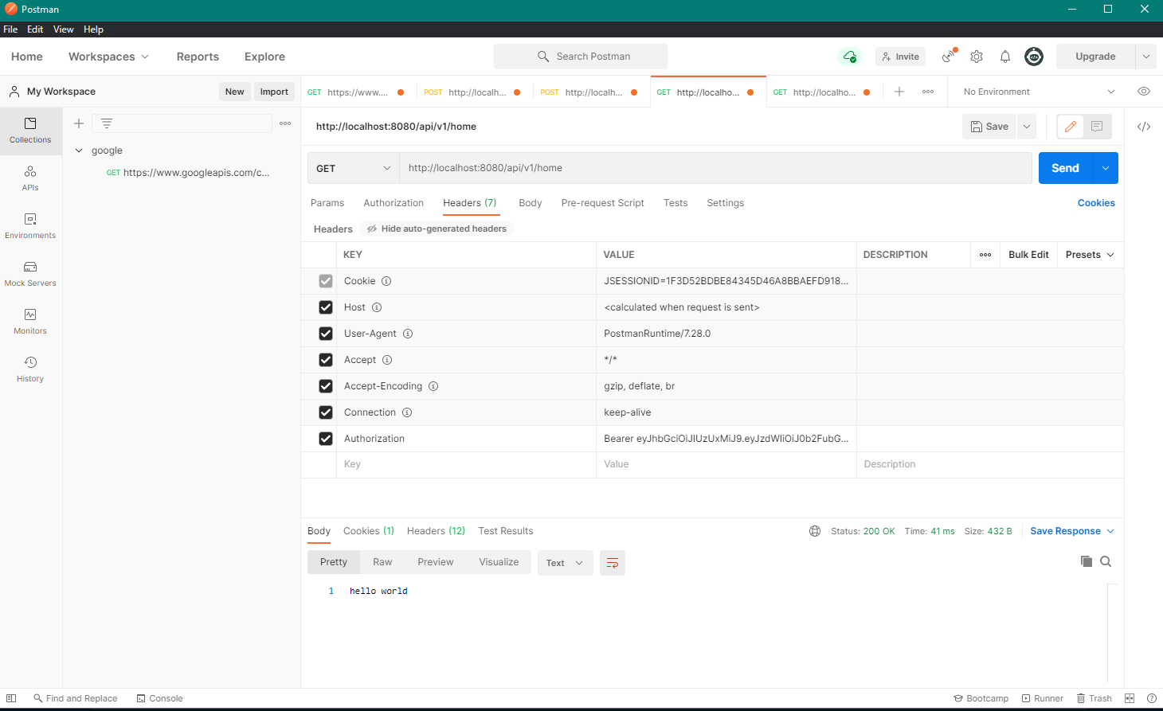The height and width of the screenshot is (711, 1163).
Task: Open the Trash from the status bar
Action: [1094, 698]
